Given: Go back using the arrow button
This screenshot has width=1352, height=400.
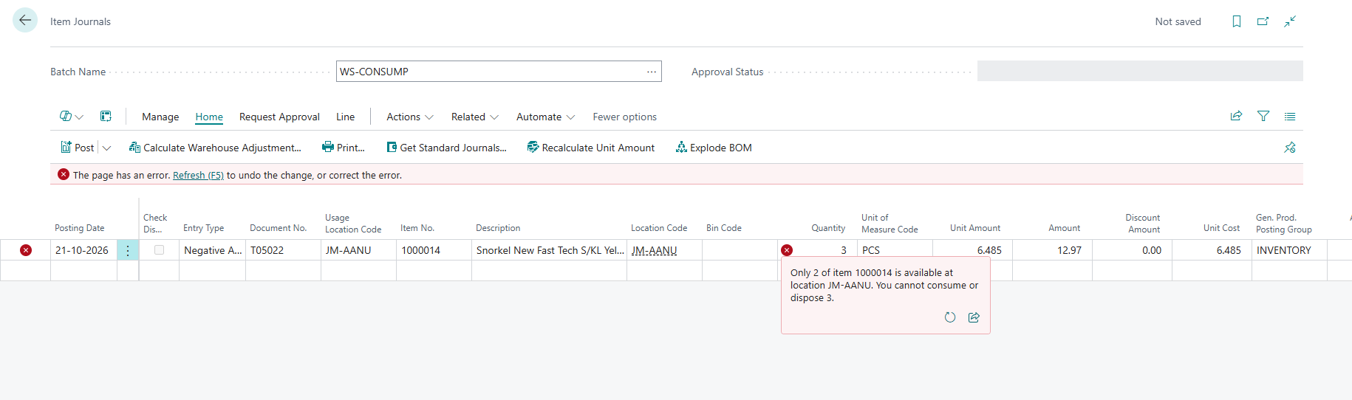Looking at the screenshot, I should (x=25, y=20).
